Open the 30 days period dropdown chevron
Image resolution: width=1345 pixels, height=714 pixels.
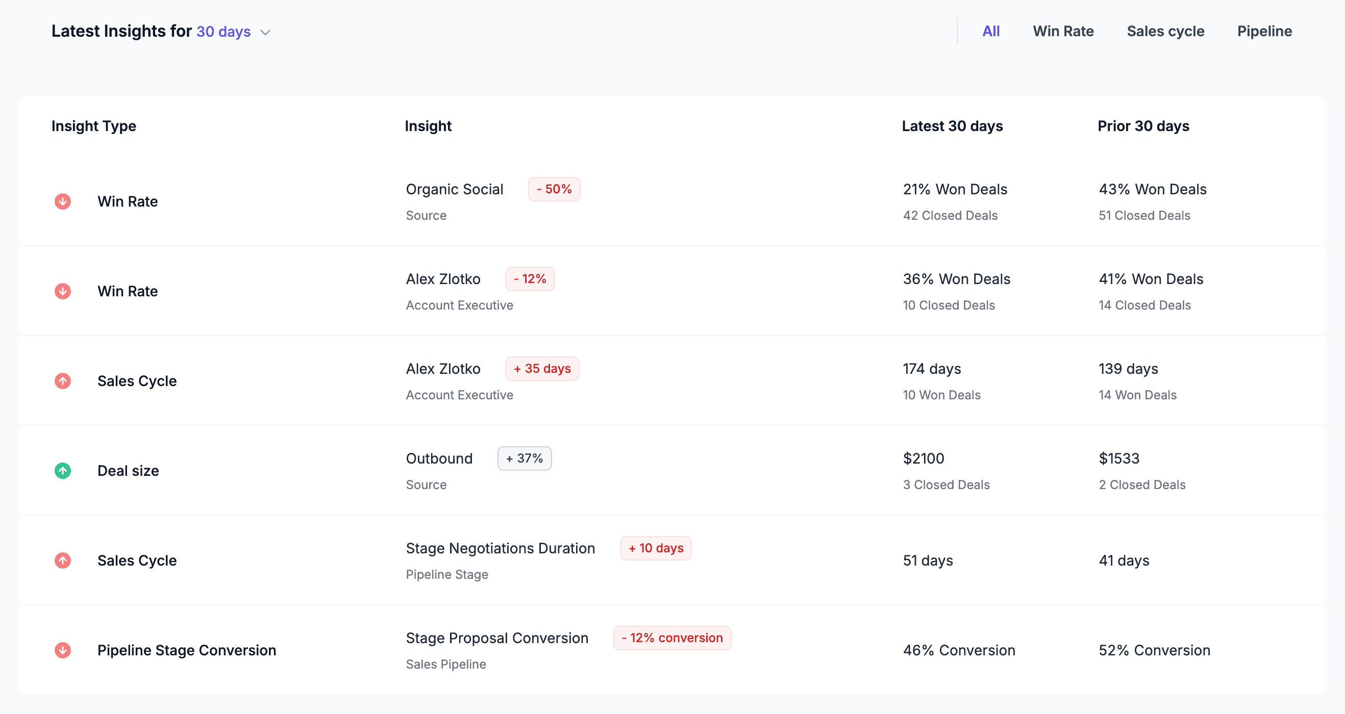pyautogui.click(x=265, y=32)
